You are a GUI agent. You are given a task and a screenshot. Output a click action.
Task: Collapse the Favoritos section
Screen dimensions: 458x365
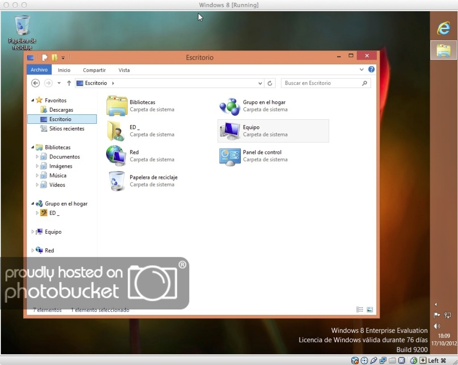[x=33, y=100]
